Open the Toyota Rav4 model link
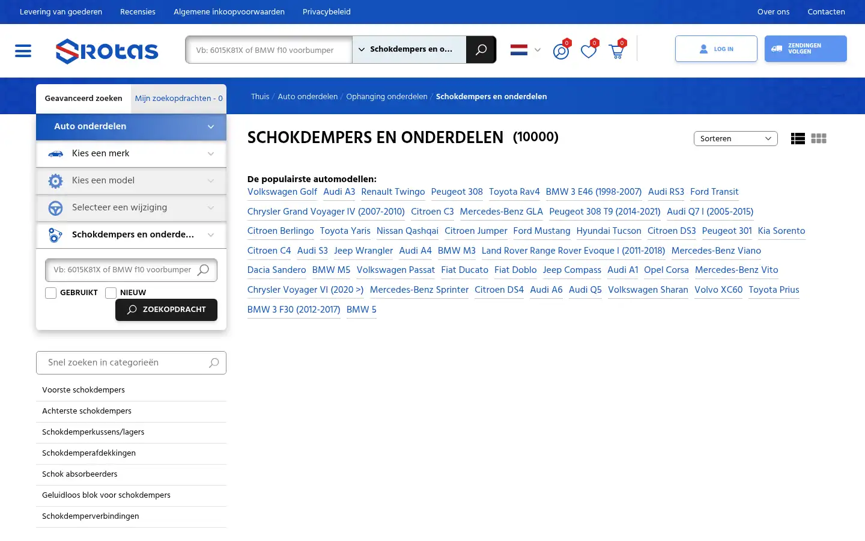The width and height of the screenshot is (865, 541). pos(514,192)
